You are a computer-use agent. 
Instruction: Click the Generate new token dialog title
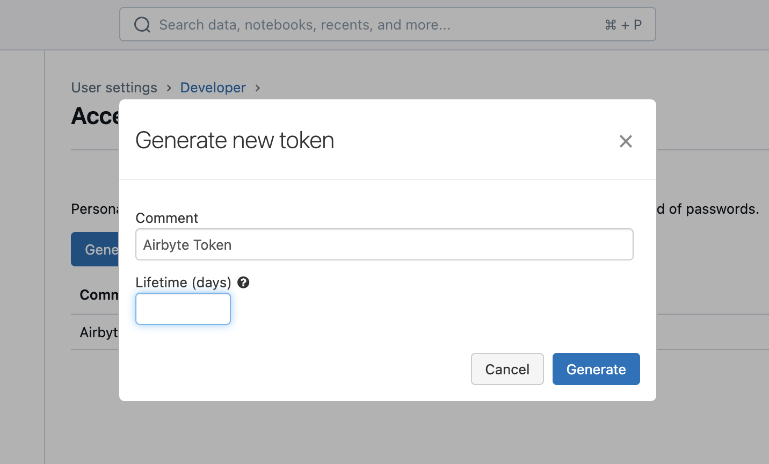click(235, 141)
